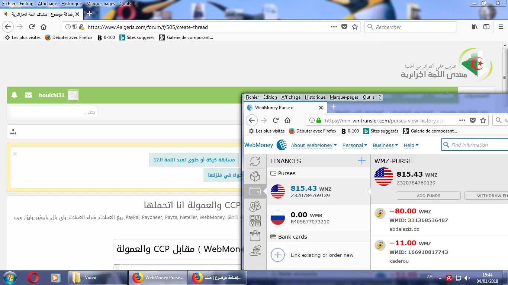The image size is (508, 285).
Task: Open the purses wallet sidebar icon
Action: (x=255, y=191)
